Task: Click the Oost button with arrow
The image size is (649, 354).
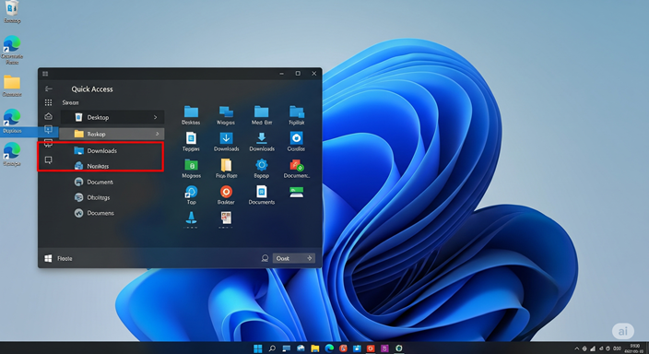Action: click(294, 258)
